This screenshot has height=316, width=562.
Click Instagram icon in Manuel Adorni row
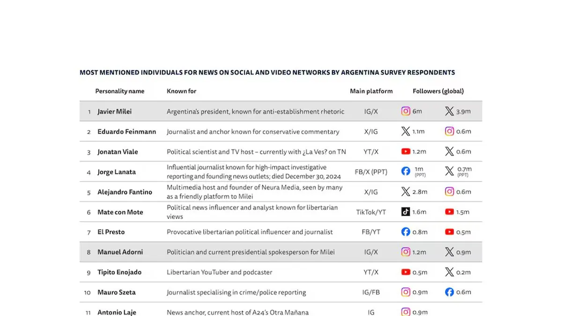click(x=406, y=252)
